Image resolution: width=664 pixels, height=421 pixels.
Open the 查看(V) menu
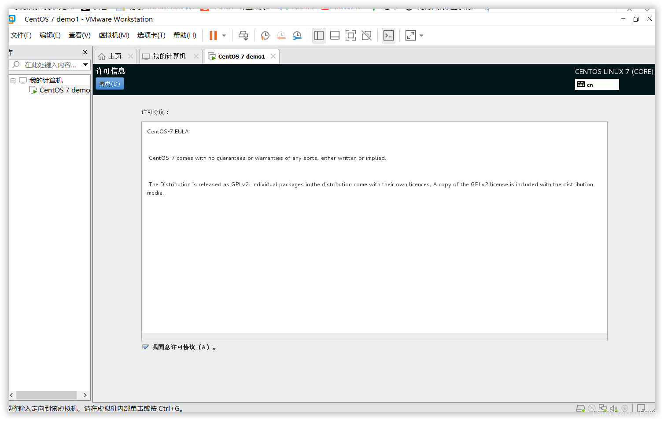(x=80, y=35)
